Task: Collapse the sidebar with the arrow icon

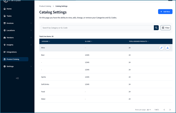Action: [17, 78]
